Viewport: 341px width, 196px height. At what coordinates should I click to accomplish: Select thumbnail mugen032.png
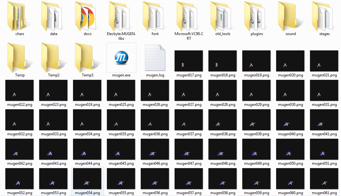click(x=19, y=120)
